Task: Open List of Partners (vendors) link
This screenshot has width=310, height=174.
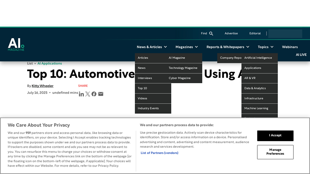Action: pos(159,153)
